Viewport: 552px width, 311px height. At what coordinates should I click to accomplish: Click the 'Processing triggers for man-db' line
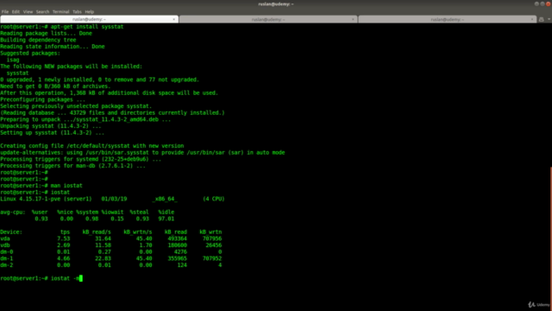[72, 166]
